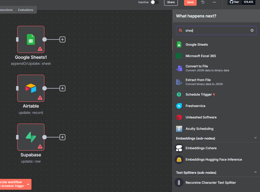Open workflow history
The height and width of the screenshot is (192, 260).
point(203,2)
